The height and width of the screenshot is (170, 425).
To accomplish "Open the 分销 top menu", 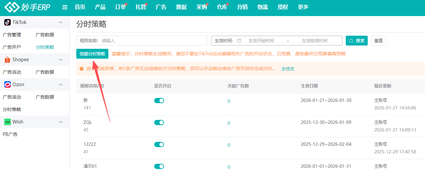I will [x=242, y=7].
